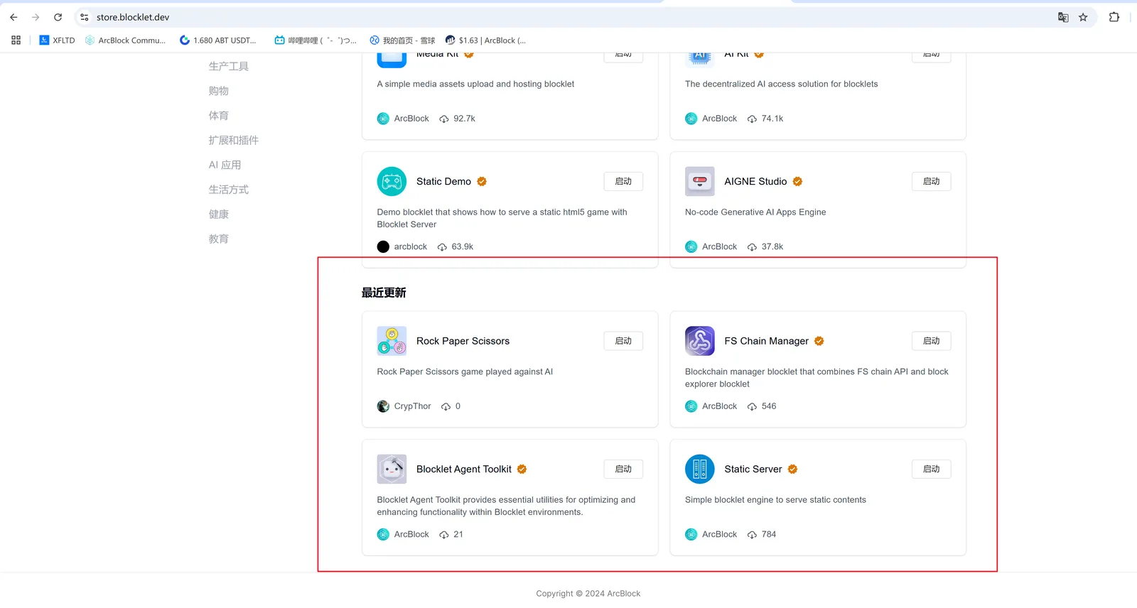Viewport: 1137px width, 608px height.
Task: Click Blocklet Agent Toolkit verified badge
Action: tap(522, 469)
